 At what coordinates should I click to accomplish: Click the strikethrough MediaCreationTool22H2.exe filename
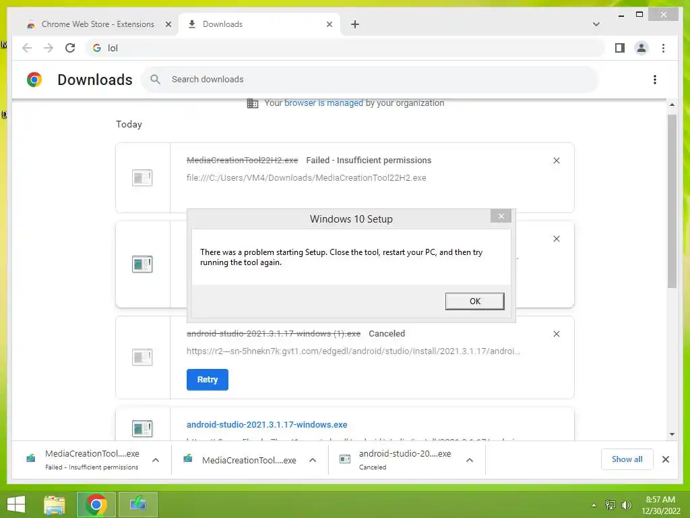242,161
